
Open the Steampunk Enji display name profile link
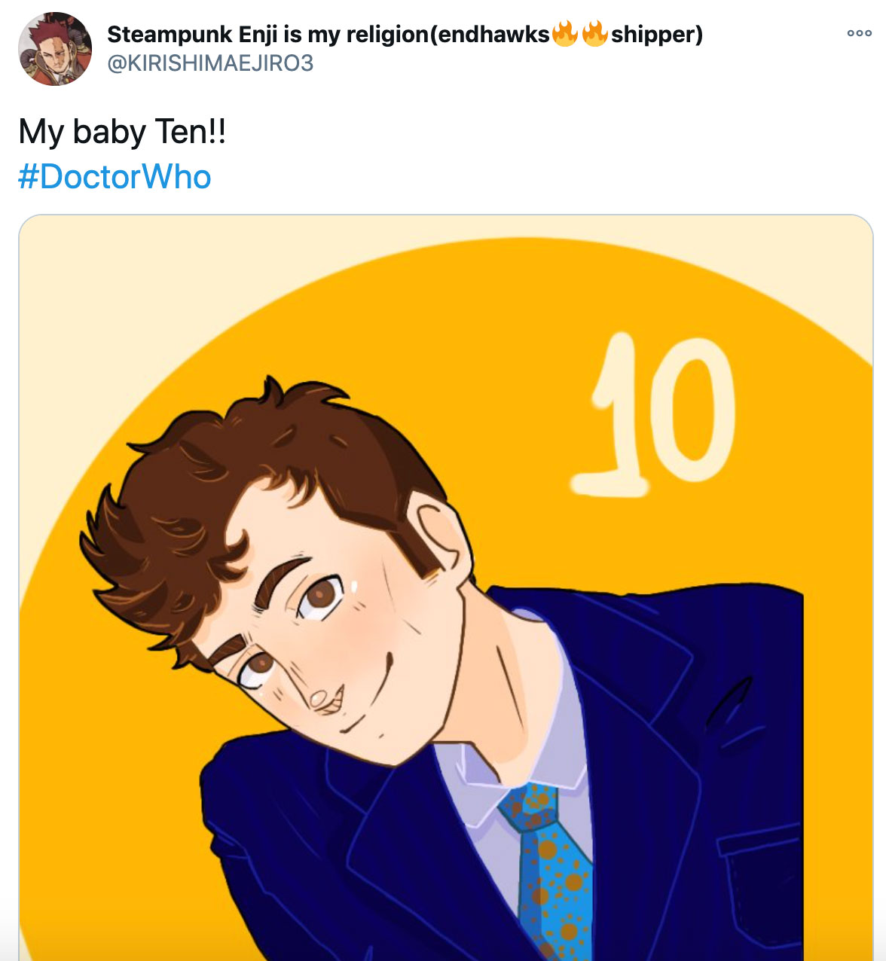coord(405,34)
